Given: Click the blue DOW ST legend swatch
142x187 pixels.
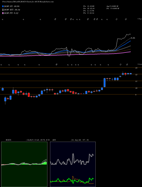Looking at the screenshot, I should click(3, 6).
